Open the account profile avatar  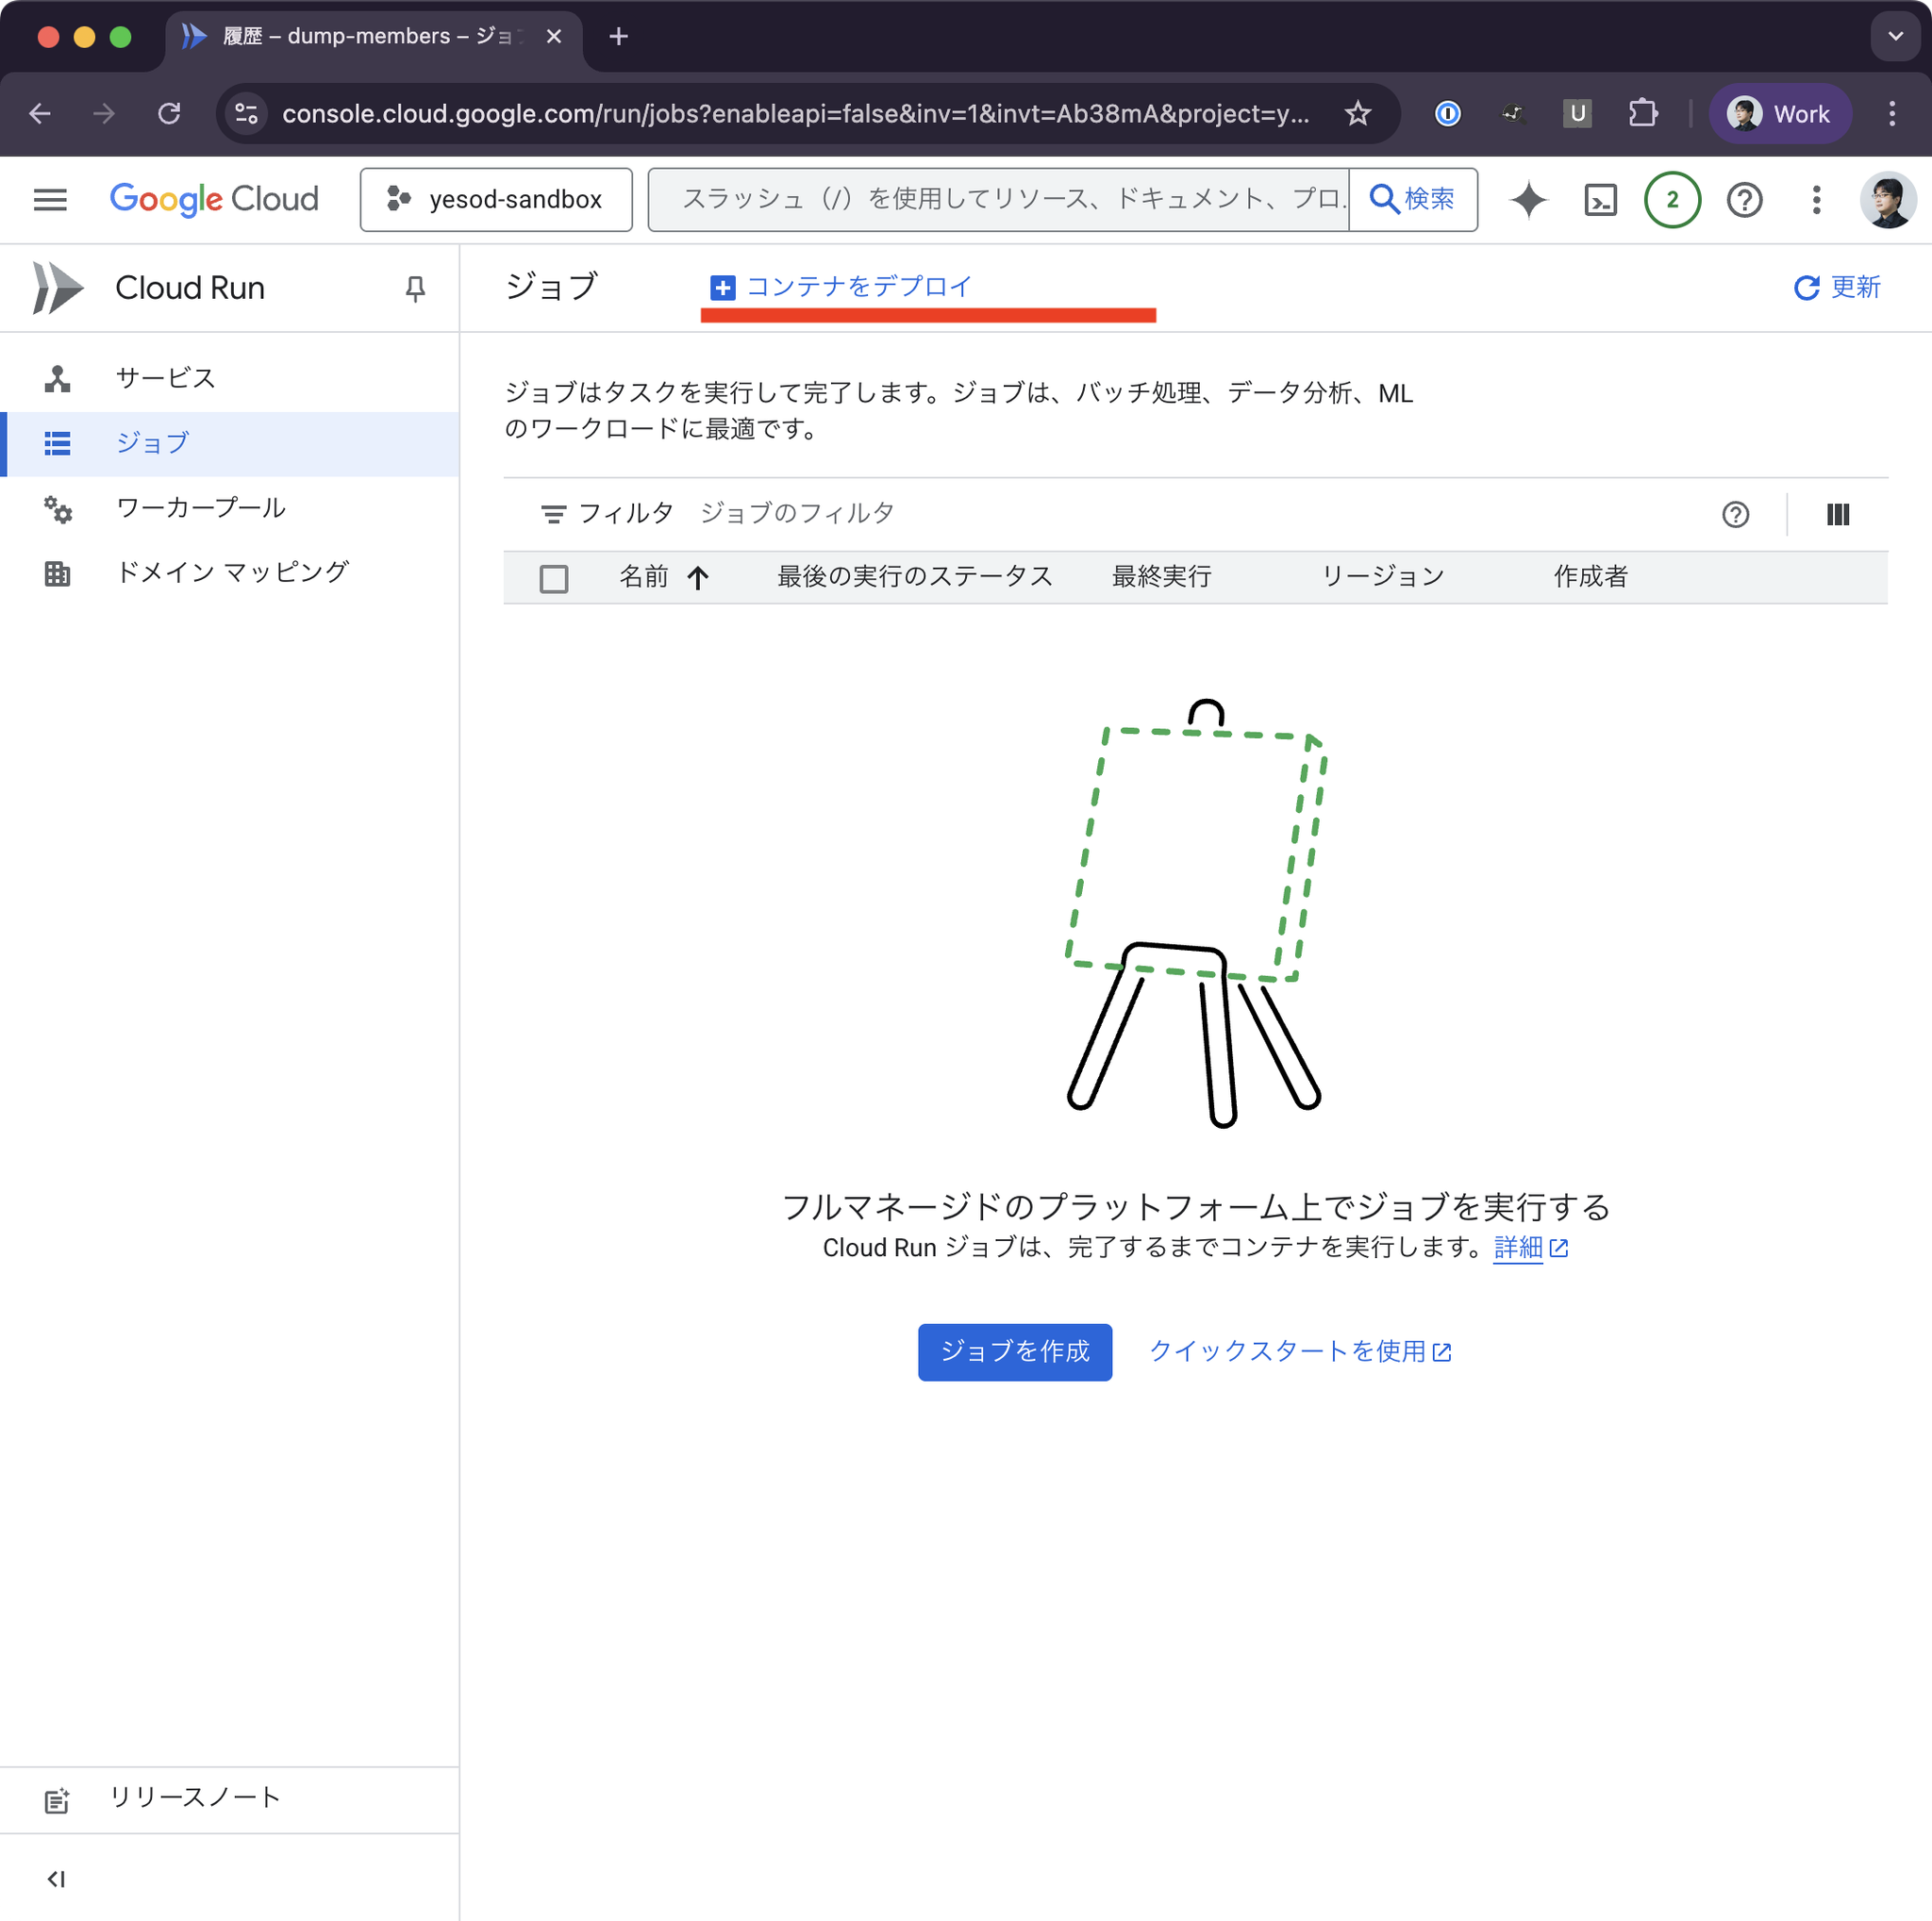[1887, 200]
